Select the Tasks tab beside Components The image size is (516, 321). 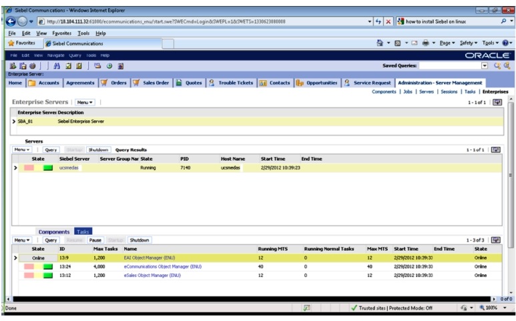(x=83, y=232)
